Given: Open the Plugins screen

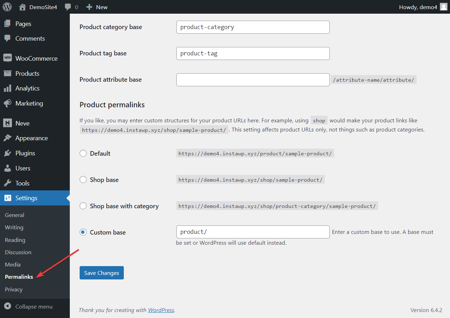Looking at the screenshot, I should 26,153.
